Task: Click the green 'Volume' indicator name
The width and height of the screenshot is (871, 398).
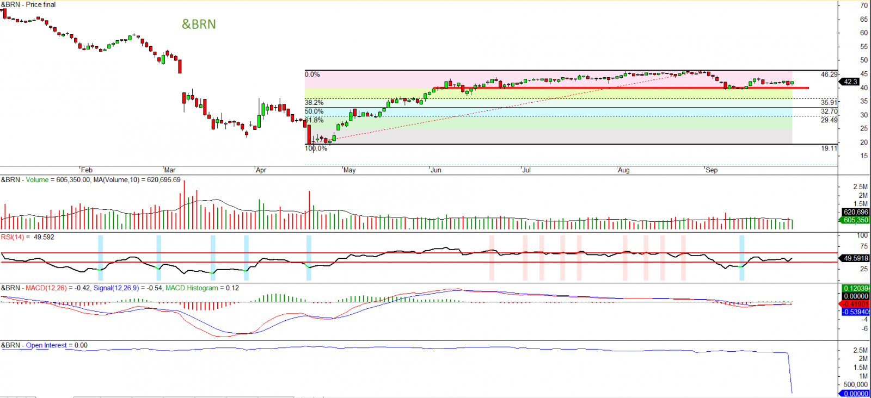Action: (x=37, y=180)
